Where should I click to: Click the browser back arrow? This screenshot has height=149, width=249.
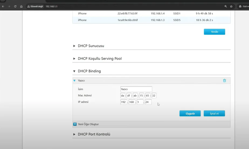(3, 6)
